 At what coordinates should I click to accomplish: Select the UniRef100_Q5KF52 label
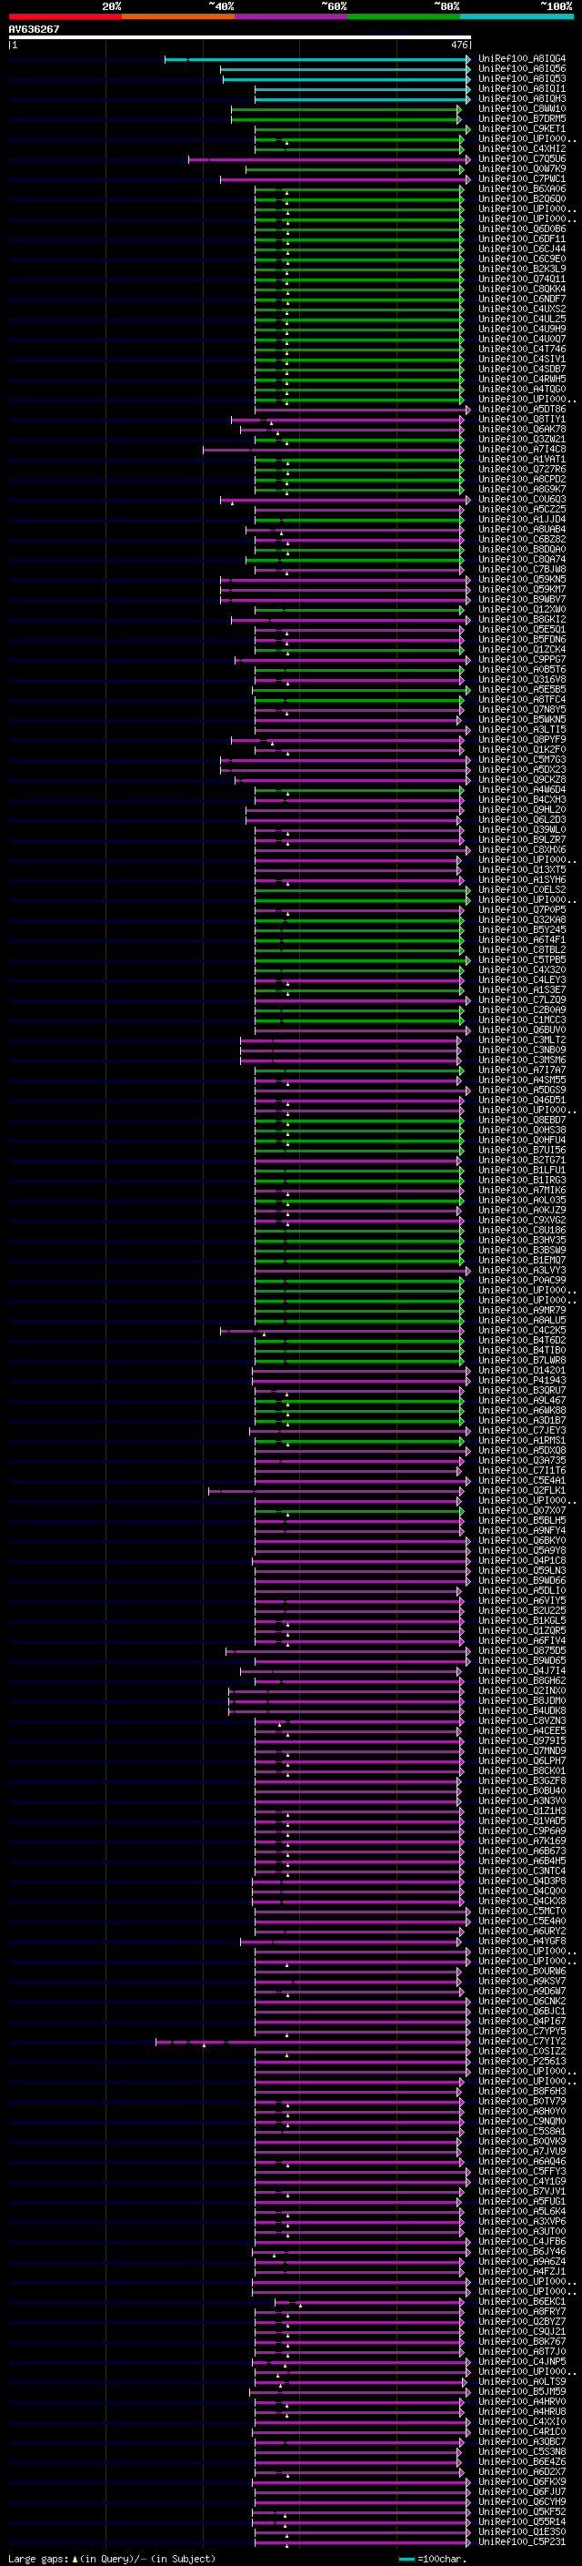(522, 2511)
